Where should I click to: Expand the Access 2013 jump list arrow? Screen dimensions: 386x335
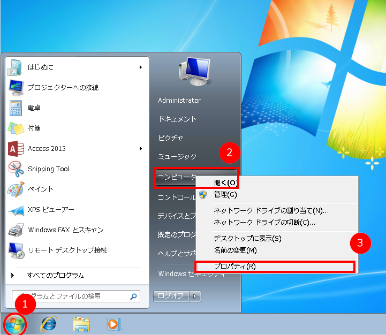pos(141,148)
